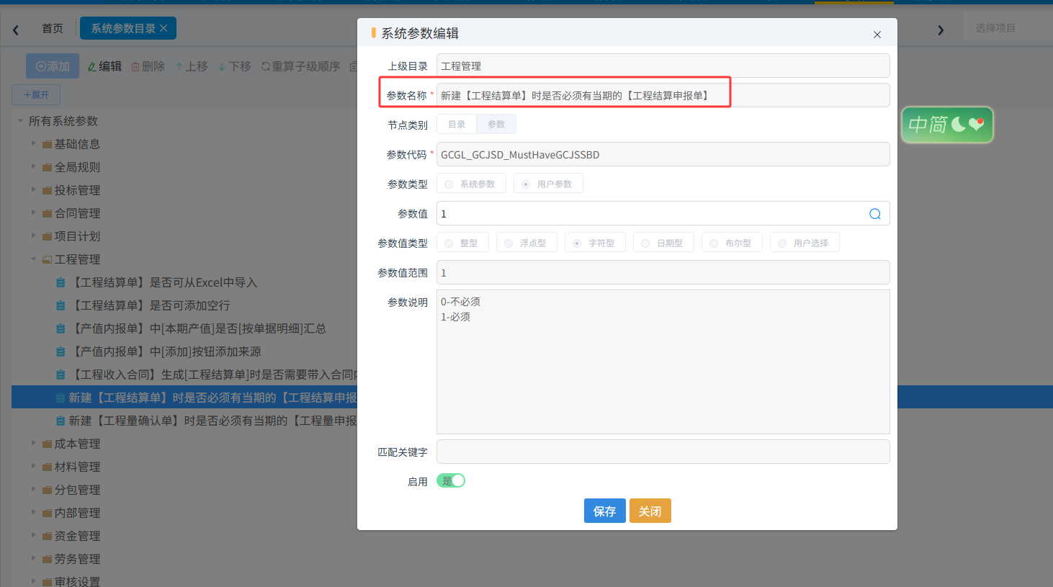This screenshot has height=587, width=1053.
Task: Close the 系统参数编辑 dialog with X
Action: pos(877,35)
